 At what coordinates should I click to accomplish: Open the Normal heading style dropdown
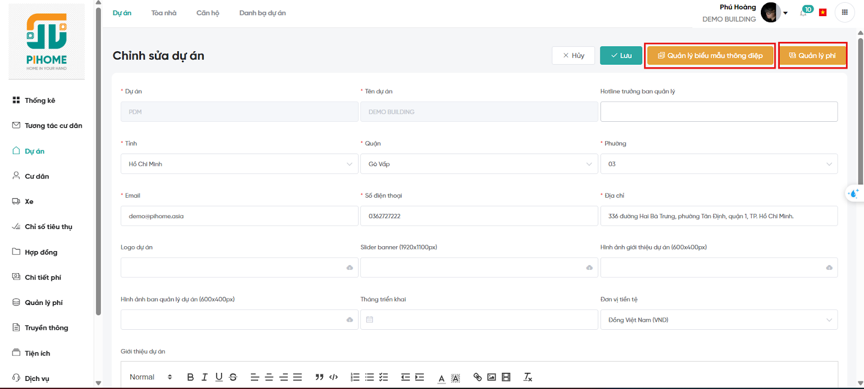point(151,377)
